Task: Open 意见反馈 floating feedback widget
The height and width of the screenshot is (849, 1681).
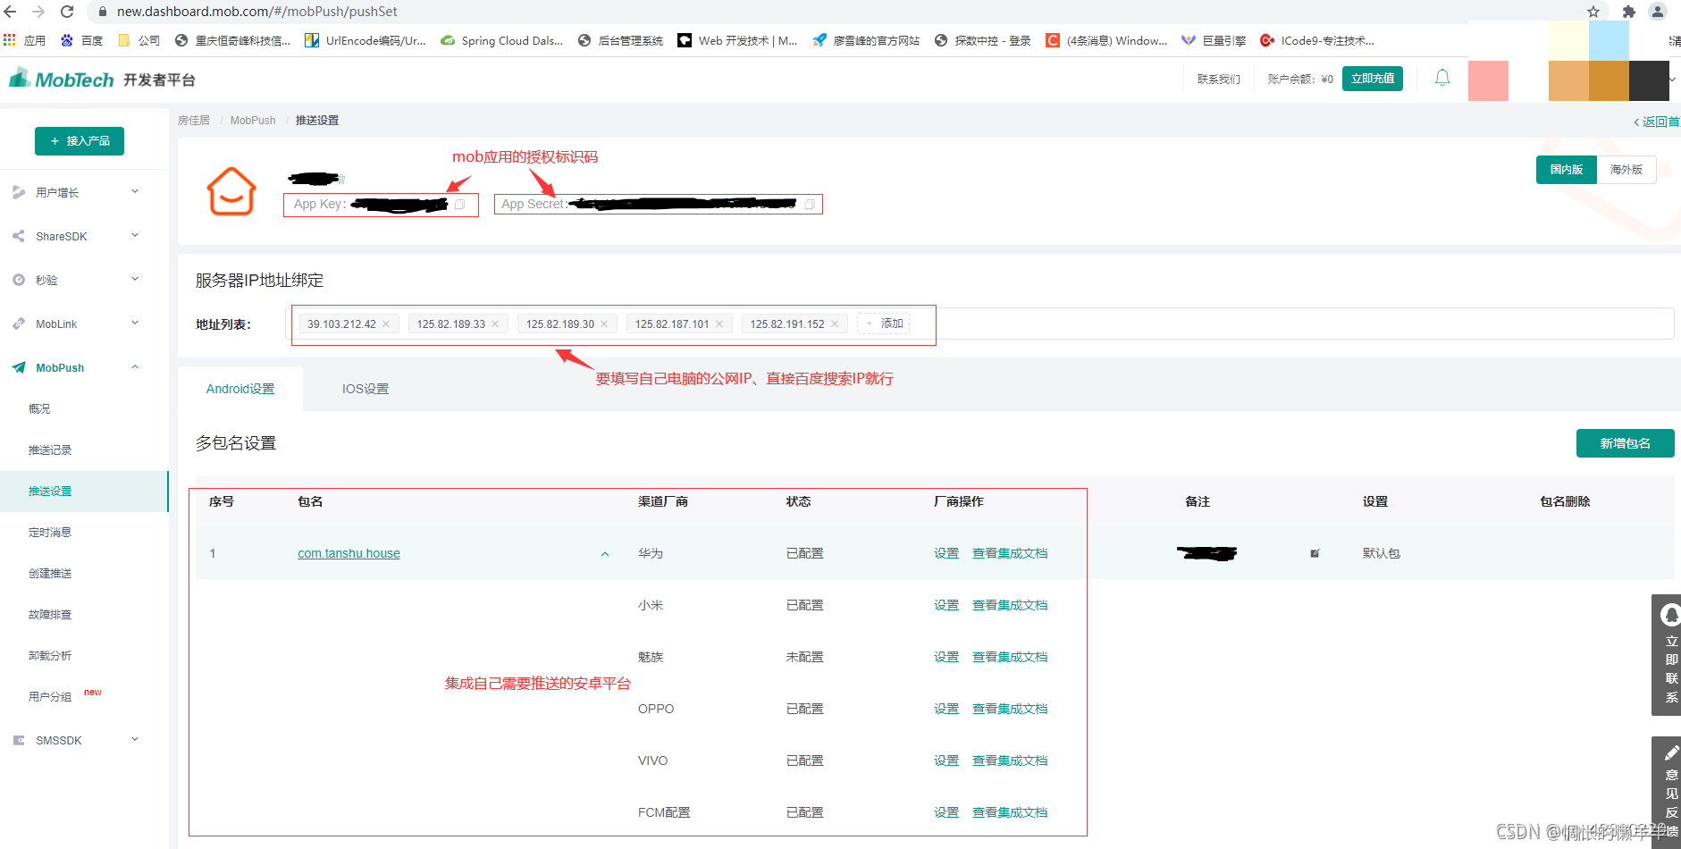Action: point(1668,792)
